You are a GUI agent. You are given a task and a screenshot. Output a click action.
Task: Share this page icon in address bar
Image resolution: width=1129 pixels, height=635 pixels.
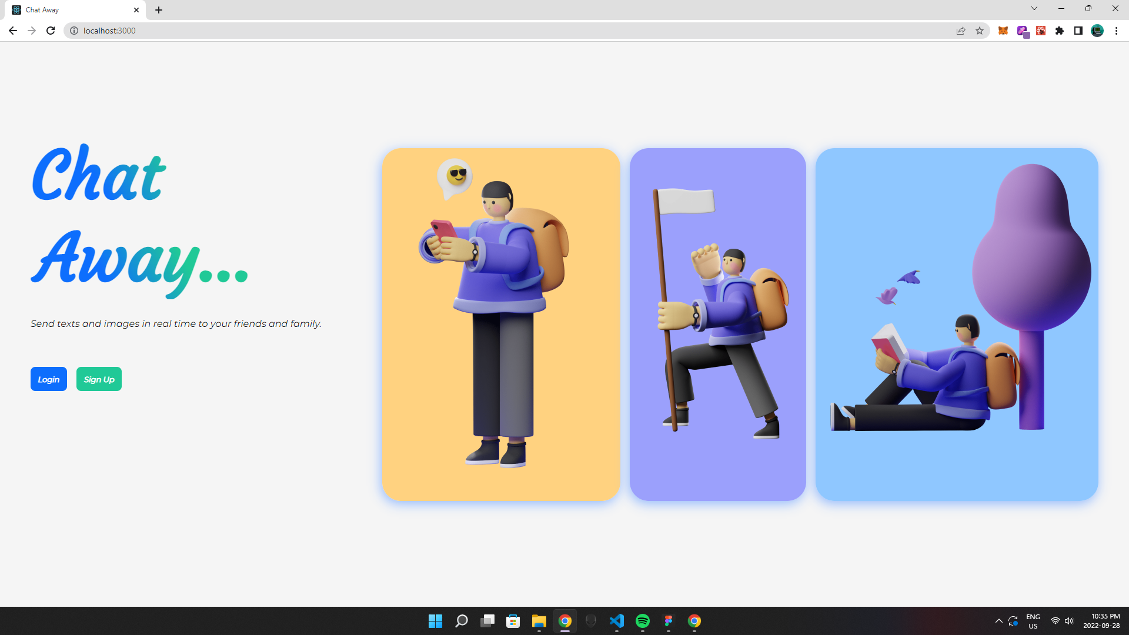click(x=961, y=31)
